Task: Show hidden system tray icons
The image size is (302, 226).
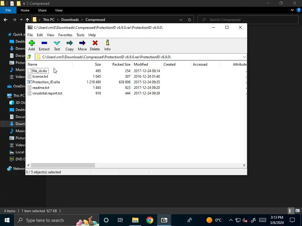Action: tap(231, 220)
